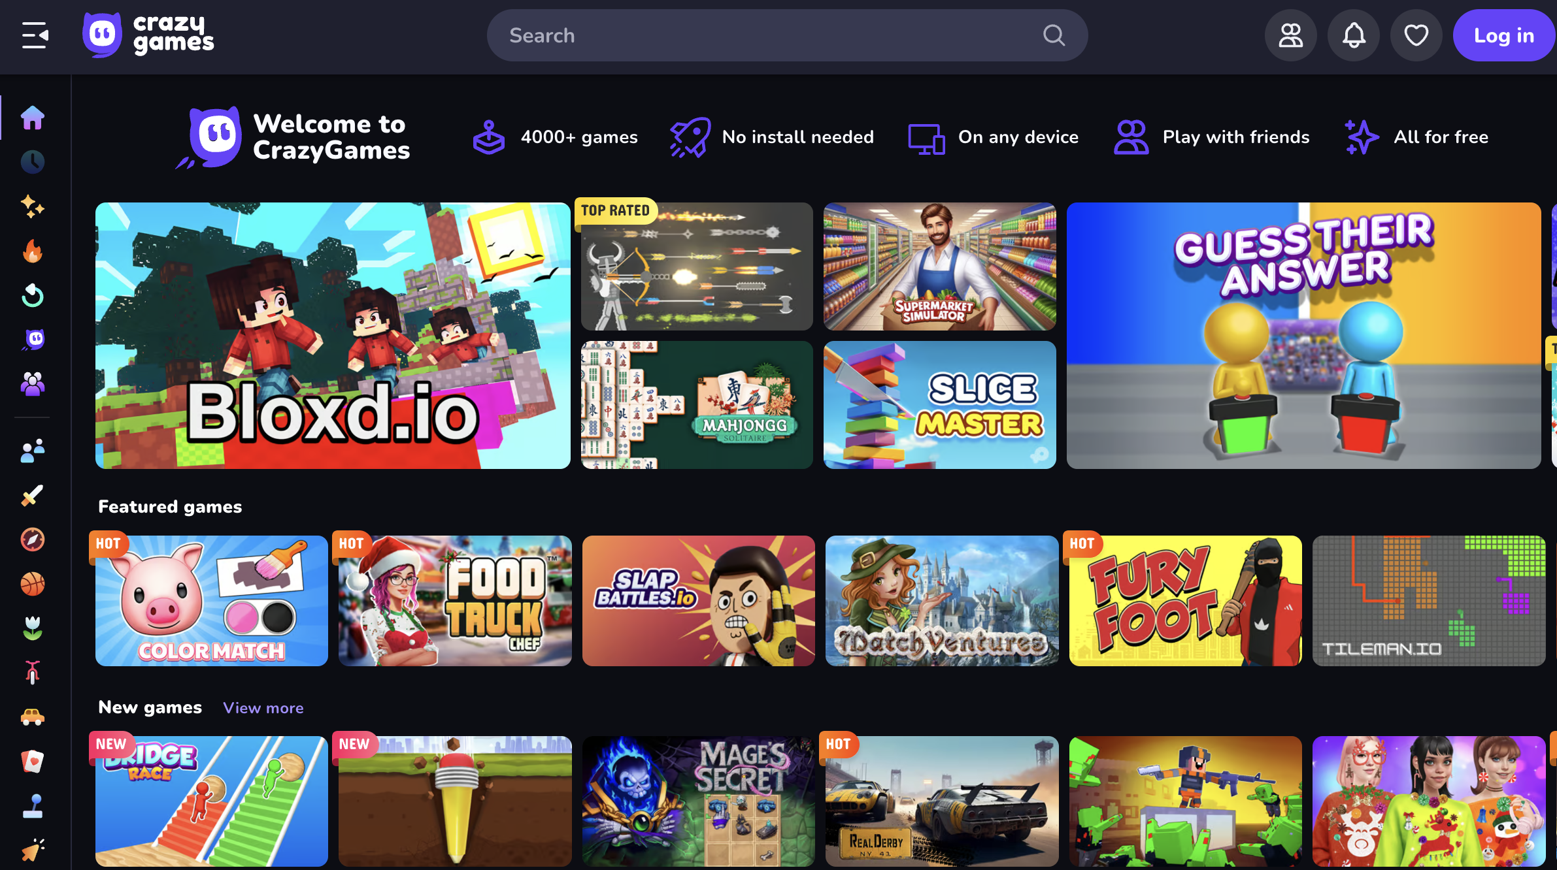The height and width of the screenshot is (870, 1557).
Task: Open Tileman.io game thumbnail
Action: (x=1429, y=601)
